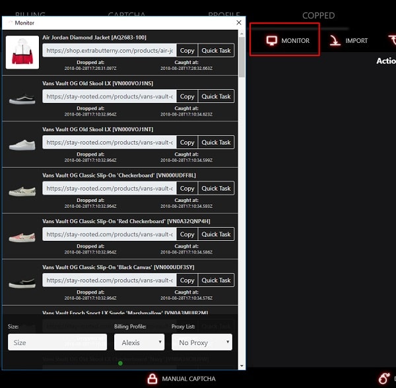Viewport: 396px width, 388px height.
Task: Quick Task for Slip-On 'Black Canvas'
Action: point(216,280)
